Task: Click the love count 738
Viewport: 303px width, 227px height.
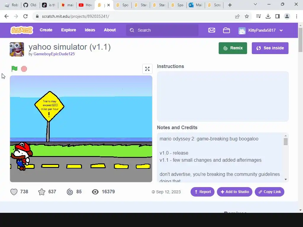Action: pyautogui.click(x=24, y=192)
